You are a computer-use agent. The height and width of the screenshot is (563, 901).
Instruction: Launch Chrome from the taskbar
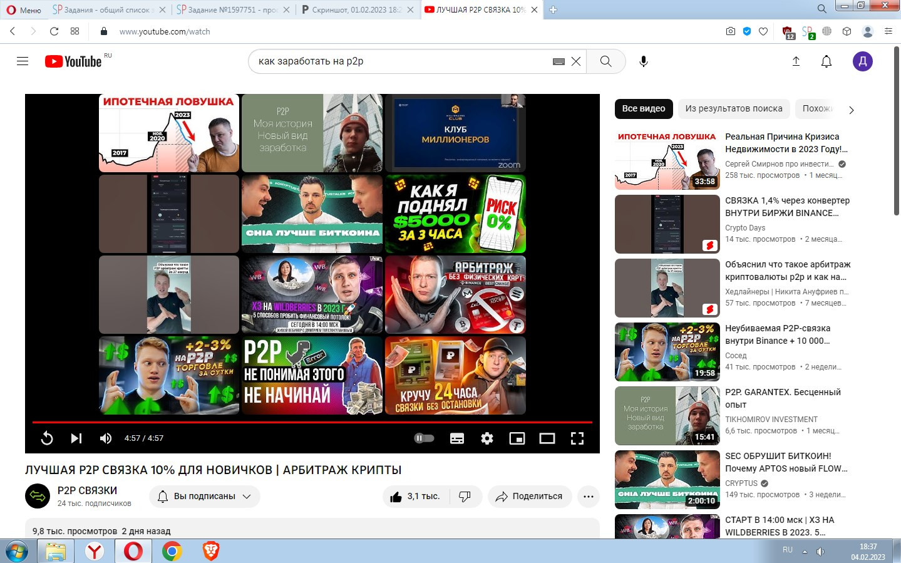[x=172, y=552]
